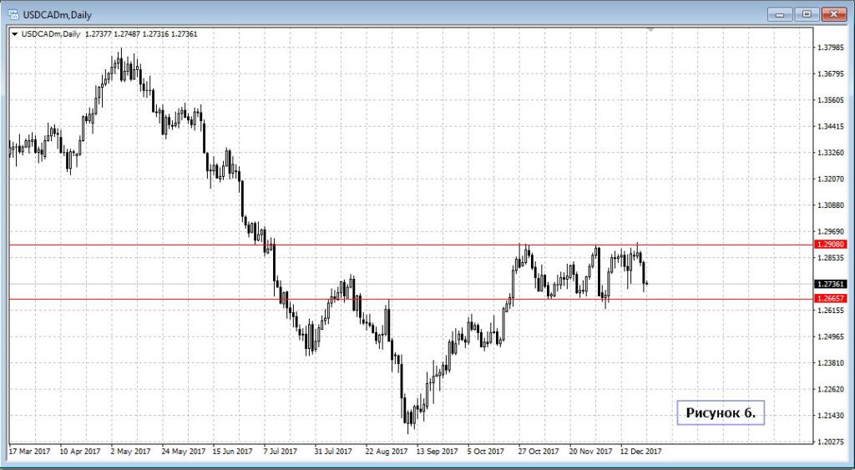Expand the triangle beside USDCADm,Daily chart label
The width and height of the screenshot is (855, 470).
pyautogui.click(x=14, y=34)
